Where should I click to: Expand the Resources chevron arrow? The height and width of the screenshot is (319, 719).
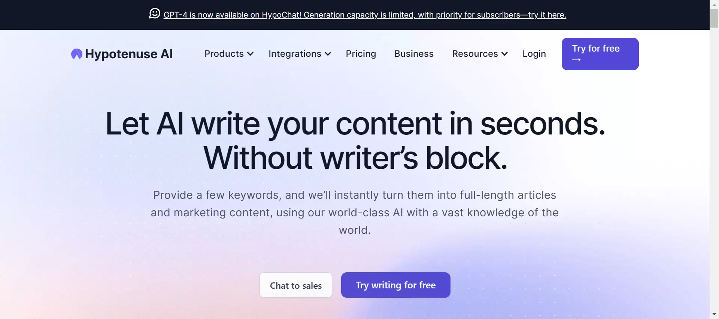pyautogui.click(x=505, y=54)
